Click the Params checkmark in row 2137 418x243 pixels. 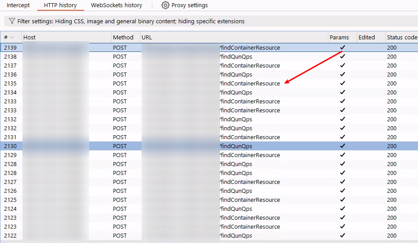(343, 65)
